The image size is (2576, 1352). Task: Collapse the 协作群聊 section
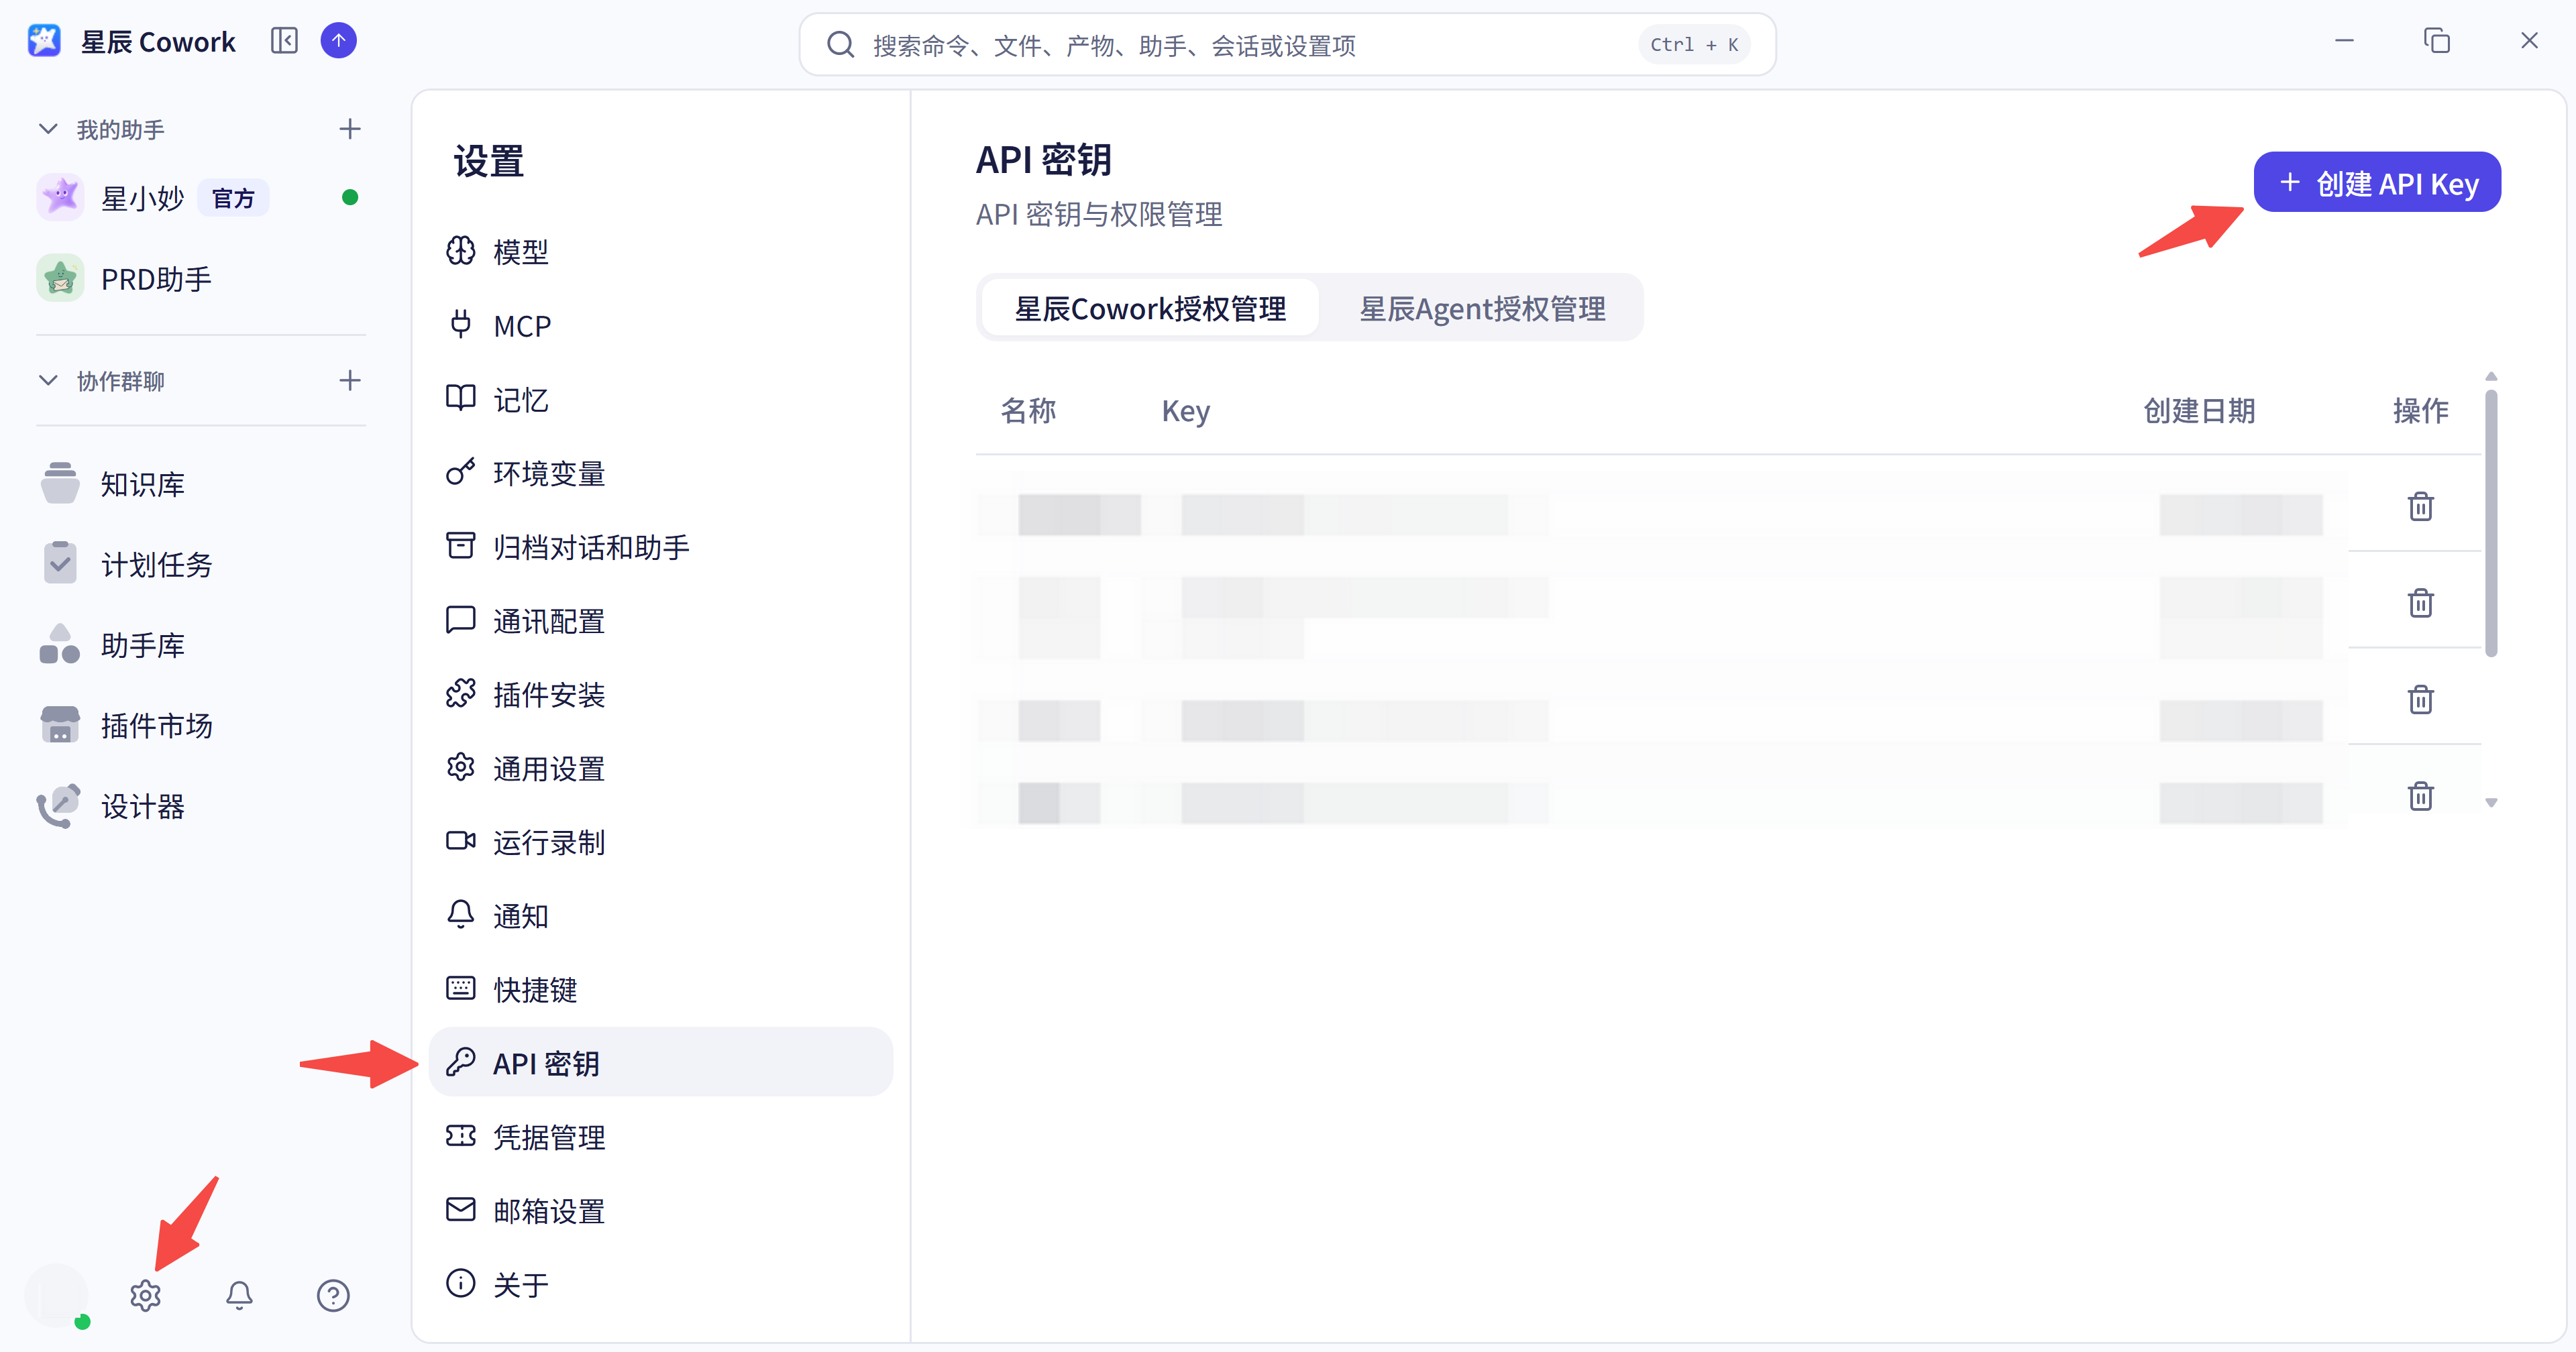click(x=48, y=380)
